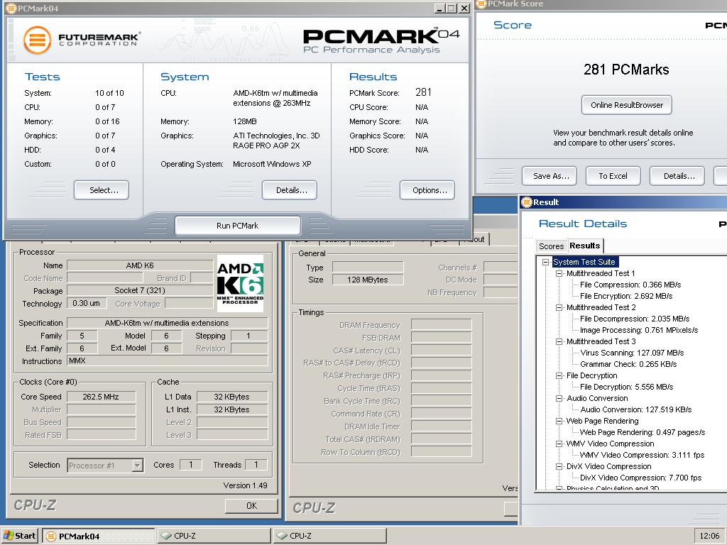Image resolution: width=727 pixels, height=545 pixels.
Task: Click the PCMark04 title bar icon
Action: (x=10, y=9)
